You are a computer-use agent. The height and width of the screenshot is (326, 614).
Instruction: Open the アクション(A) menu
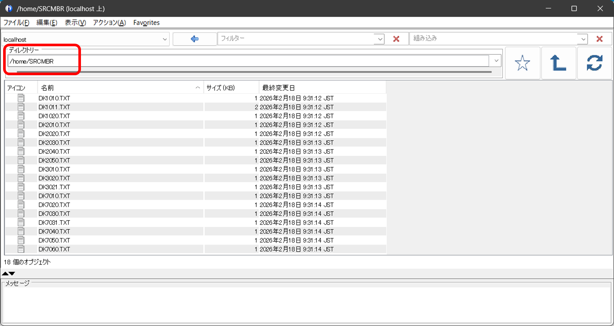coord(109,22)
